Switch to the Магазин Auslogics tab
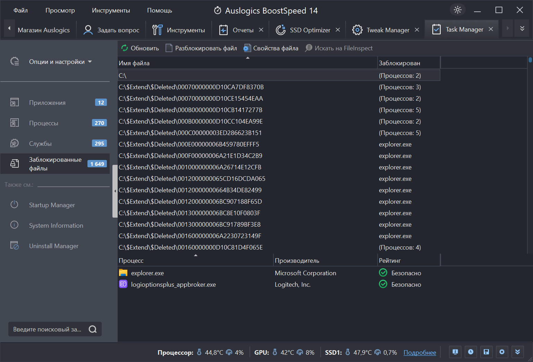 coord(44,30)
